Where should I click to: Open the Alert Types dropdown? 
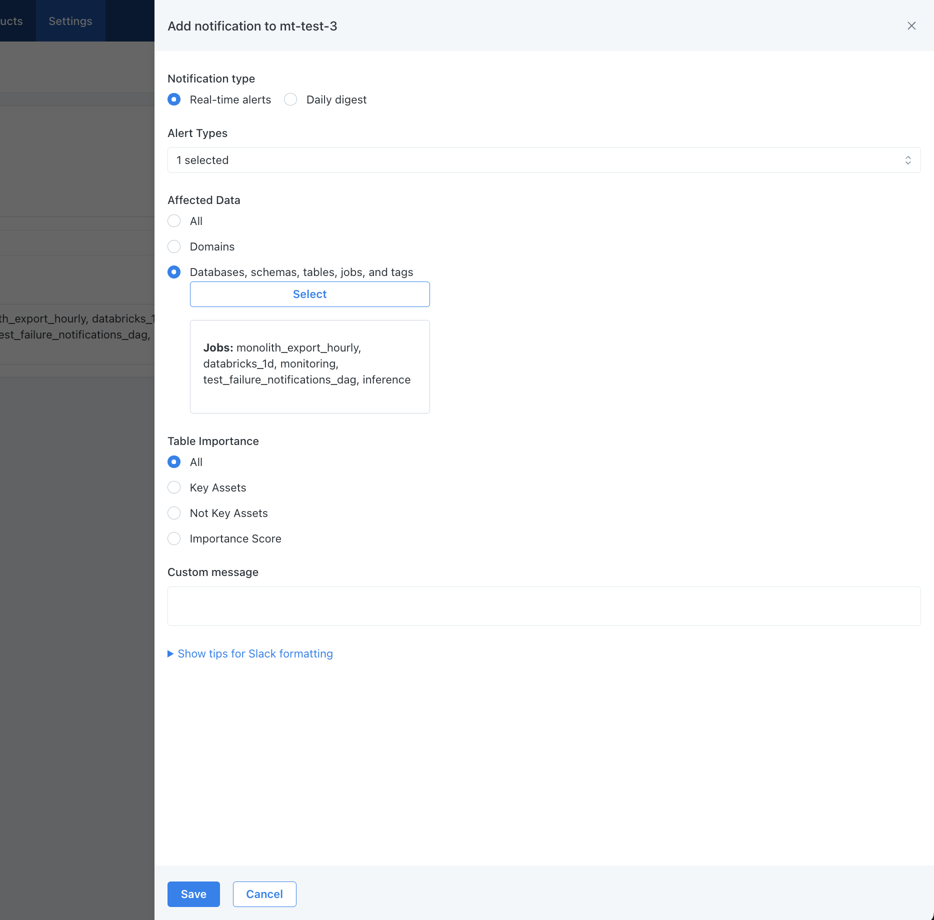pyautogui.click(x=543, y=160)
